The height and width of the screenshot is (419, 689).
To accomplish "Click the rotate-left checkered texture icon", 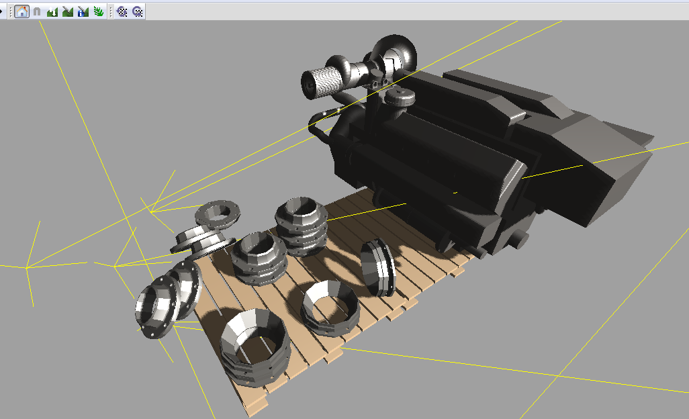I will [122, 12].
